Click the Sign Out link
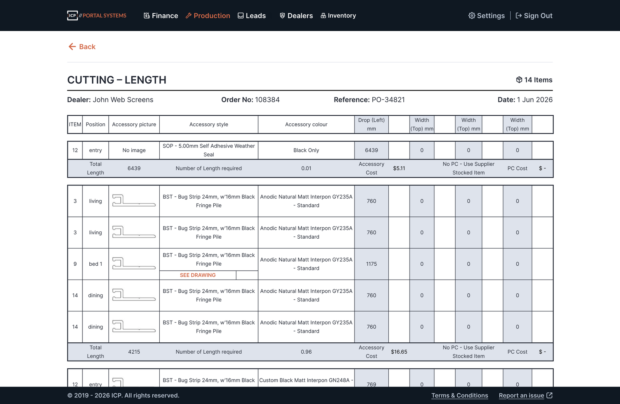620x404 pixels. (534, 16)
